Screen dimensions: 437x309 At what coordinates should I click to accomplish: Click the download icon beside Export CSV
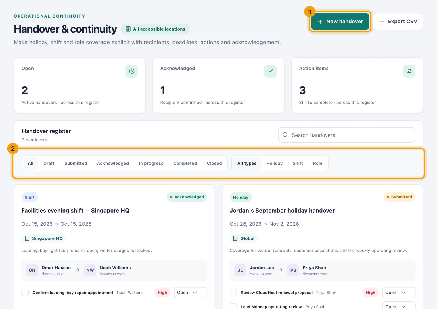click(382, 22)
